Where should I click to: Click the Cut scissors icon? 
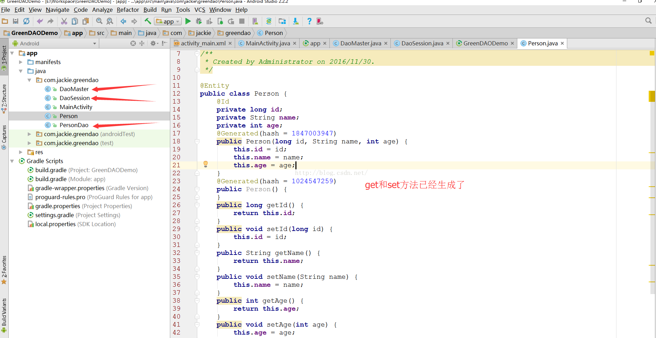click(x=64, y=21)
